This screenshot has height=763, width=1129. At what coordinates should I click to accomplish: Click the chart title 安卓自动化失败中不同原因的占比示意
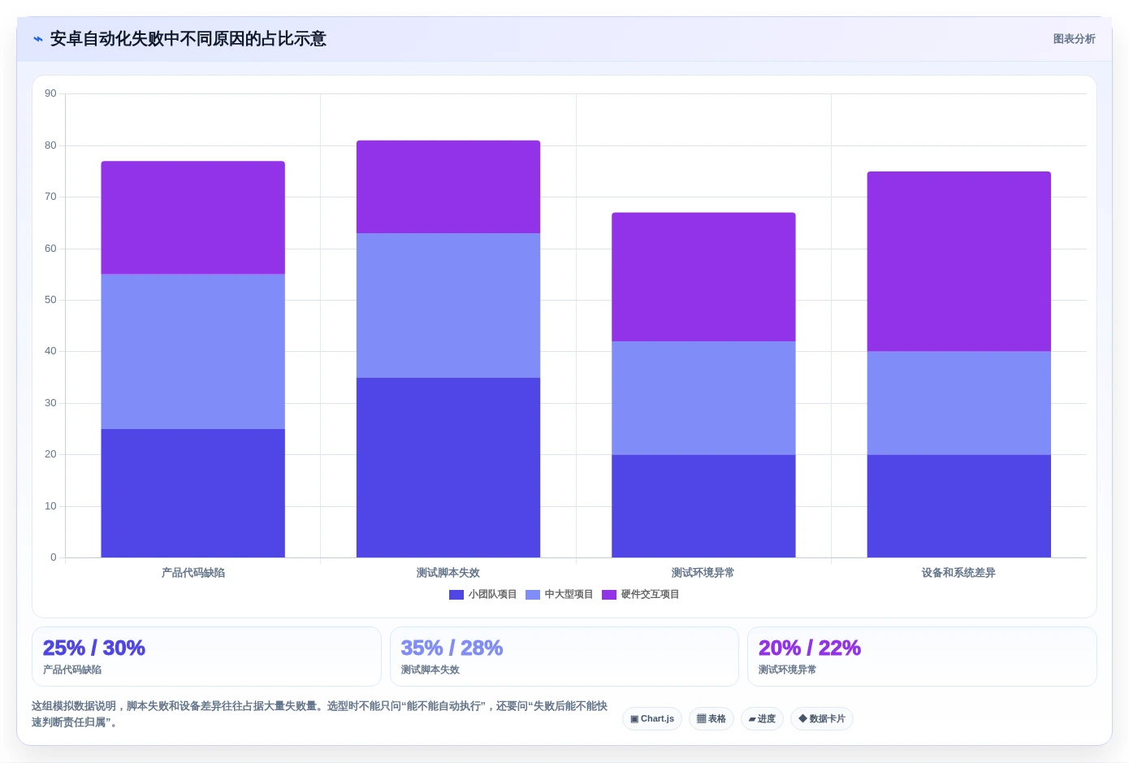click(188, 39)
